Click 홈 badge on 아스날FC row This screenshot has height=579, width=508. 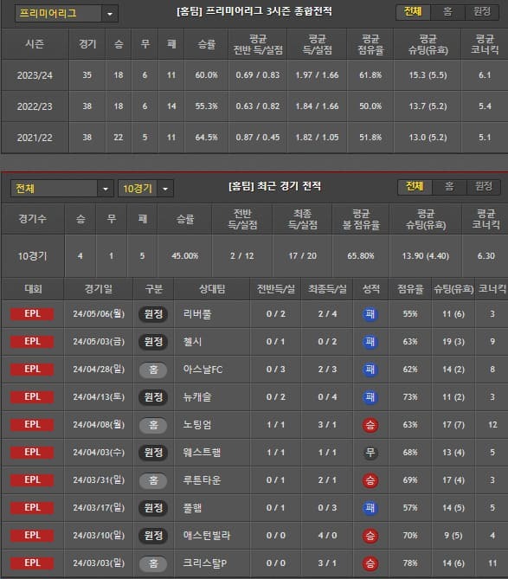(x=153, y=370)
